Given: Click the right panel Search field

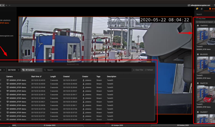Looking at the screenshot, I should [205, 14].
